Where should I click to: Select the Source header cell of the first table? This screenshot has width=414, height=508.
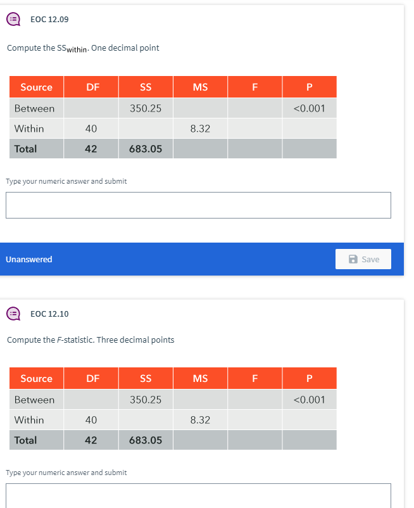point(36,87)
